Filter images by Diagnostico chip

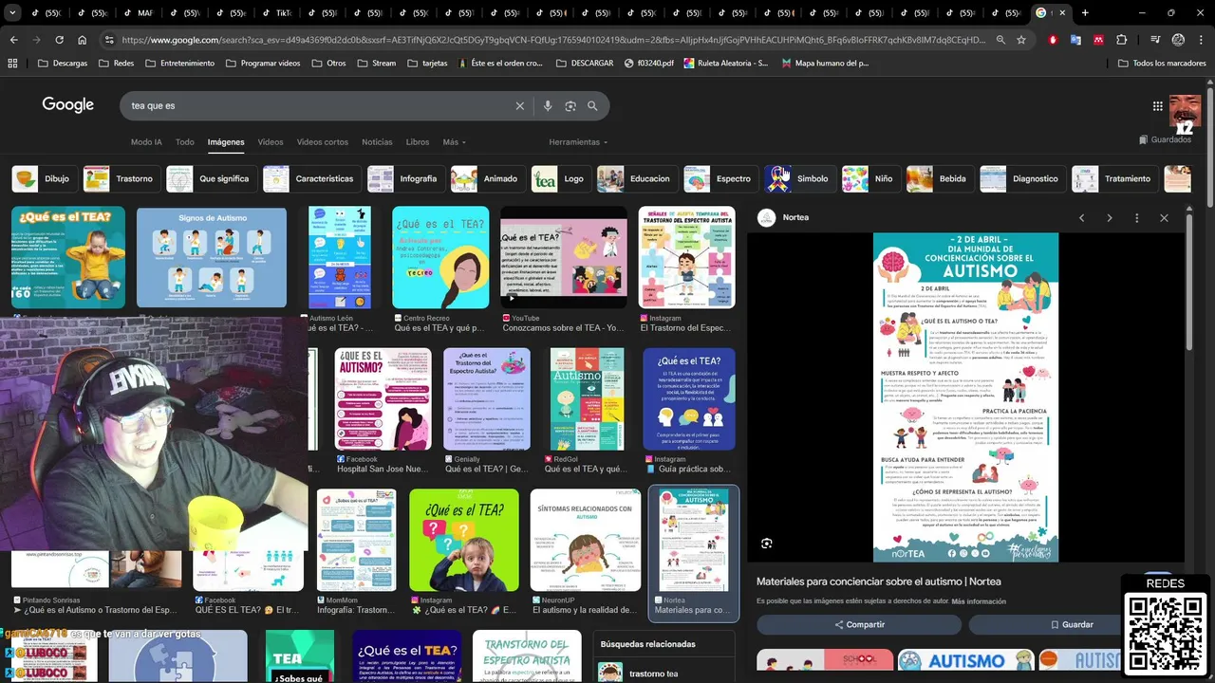(x=1021, y=178)
